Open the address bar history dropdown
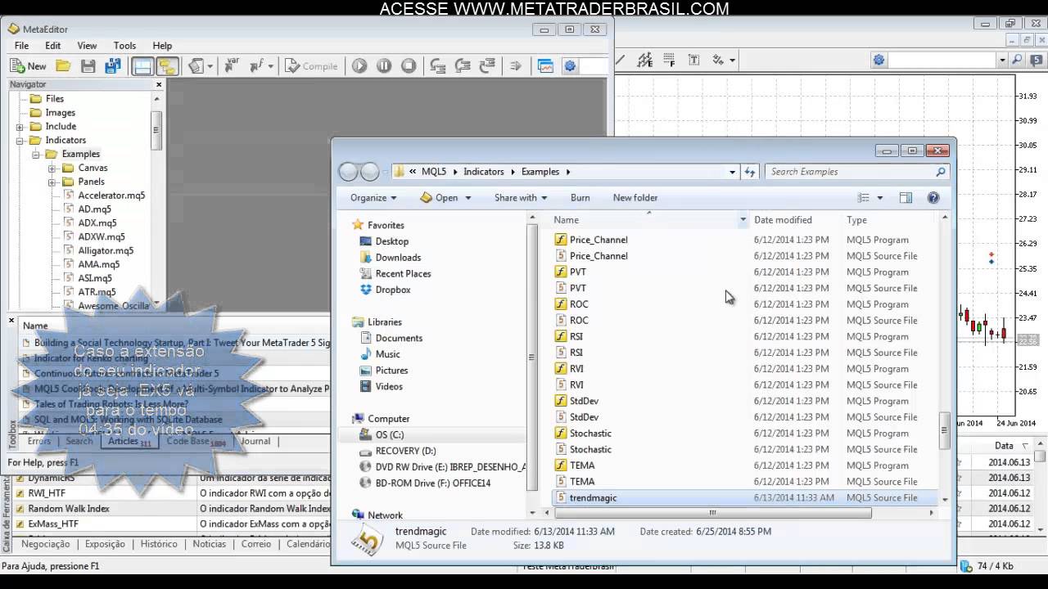1048x589 pixels. [x=732, y=172]
